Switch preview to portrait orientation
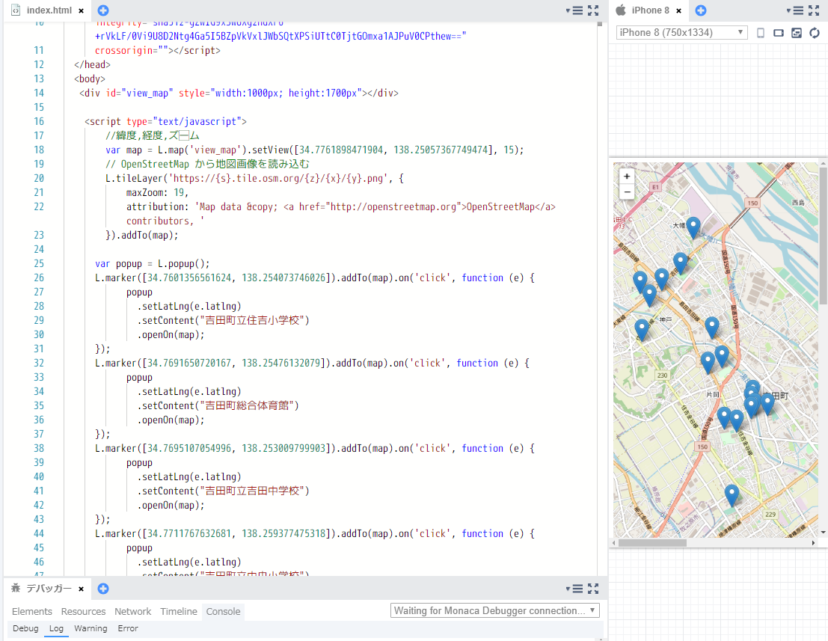The height and width of the screenshot is (641, 828). [x=761, y=33]
